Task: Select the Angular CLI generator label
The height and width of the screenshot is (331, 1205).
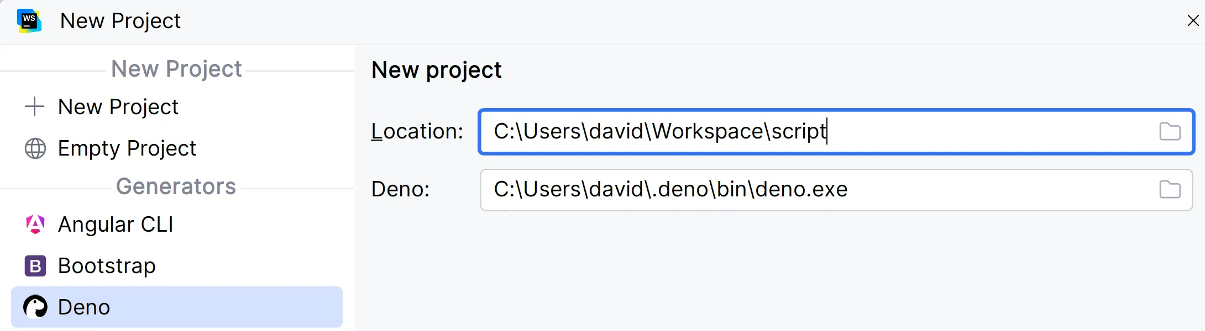Action: (116, 225)
